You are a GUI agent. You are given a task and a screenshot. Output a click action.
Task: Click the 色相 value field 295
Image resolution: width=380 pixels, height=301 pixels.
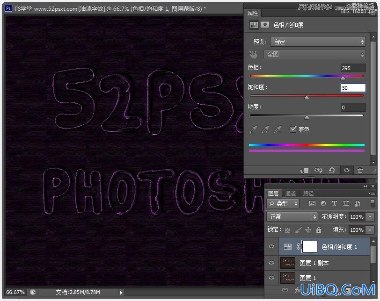[x=353, y=68]
